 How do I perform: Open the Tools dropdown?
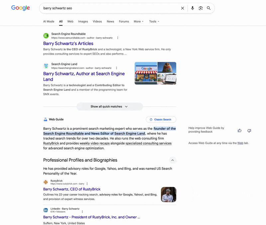[154, 21]
